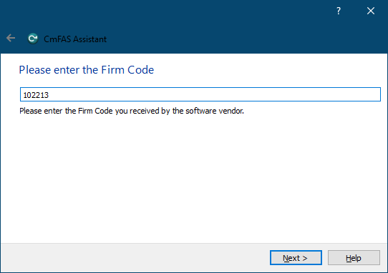Click the CmFAS Assistant title text
The image size is (388, 273).
[x=75, y=39]
